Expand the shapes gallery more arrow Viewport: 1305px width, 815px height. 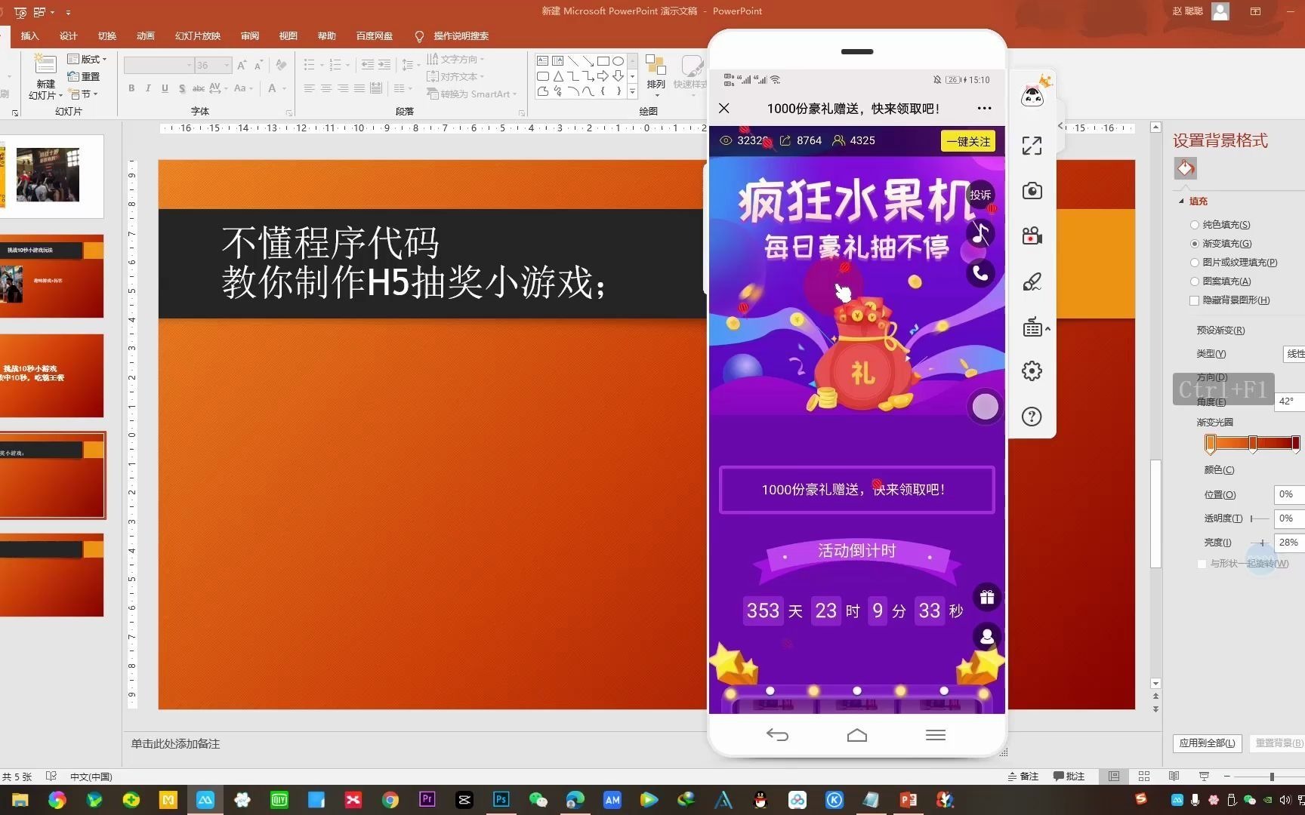tap(632, 93)
